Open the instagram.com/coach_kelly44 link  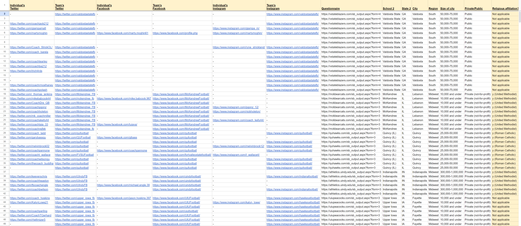[x=238, y=120]
